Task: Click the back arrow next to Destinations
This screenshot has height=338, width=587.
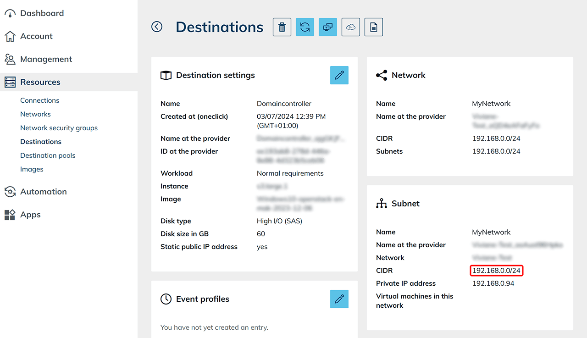Action: pos(157,27)
